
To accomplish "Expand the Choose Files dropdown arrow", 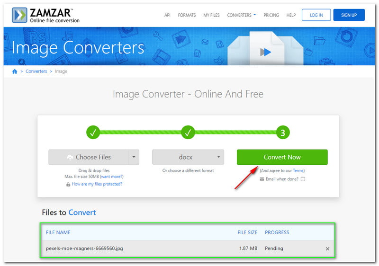I will coord(134,157).
